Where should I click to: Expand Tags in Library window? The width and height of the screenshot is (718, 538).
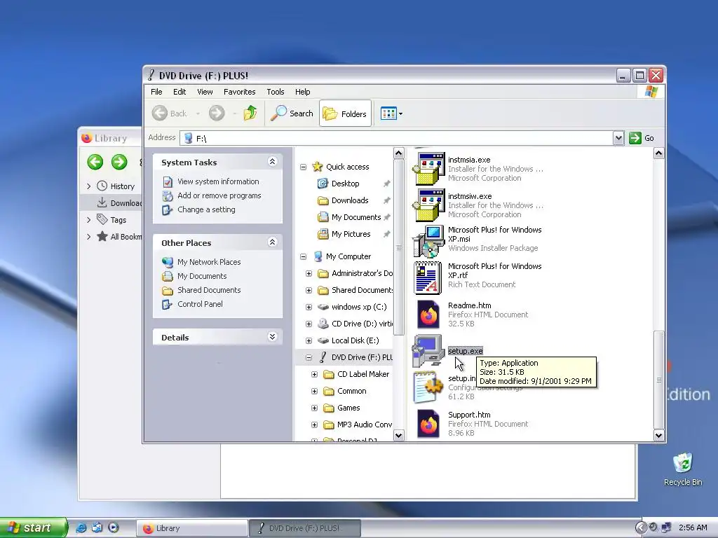89,220
